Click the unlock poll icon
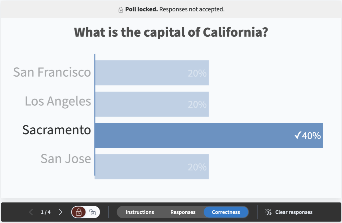The height and width of the screenshot is (223, 342). pyautogui.click(x=93, y=212)
